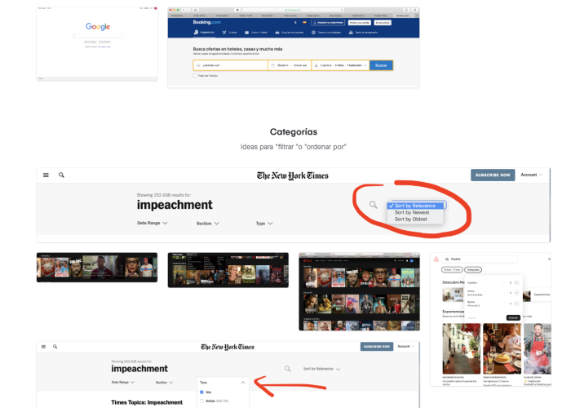
Task: Click the Madrid search field on Airbnb
Action: click(480, 259)
